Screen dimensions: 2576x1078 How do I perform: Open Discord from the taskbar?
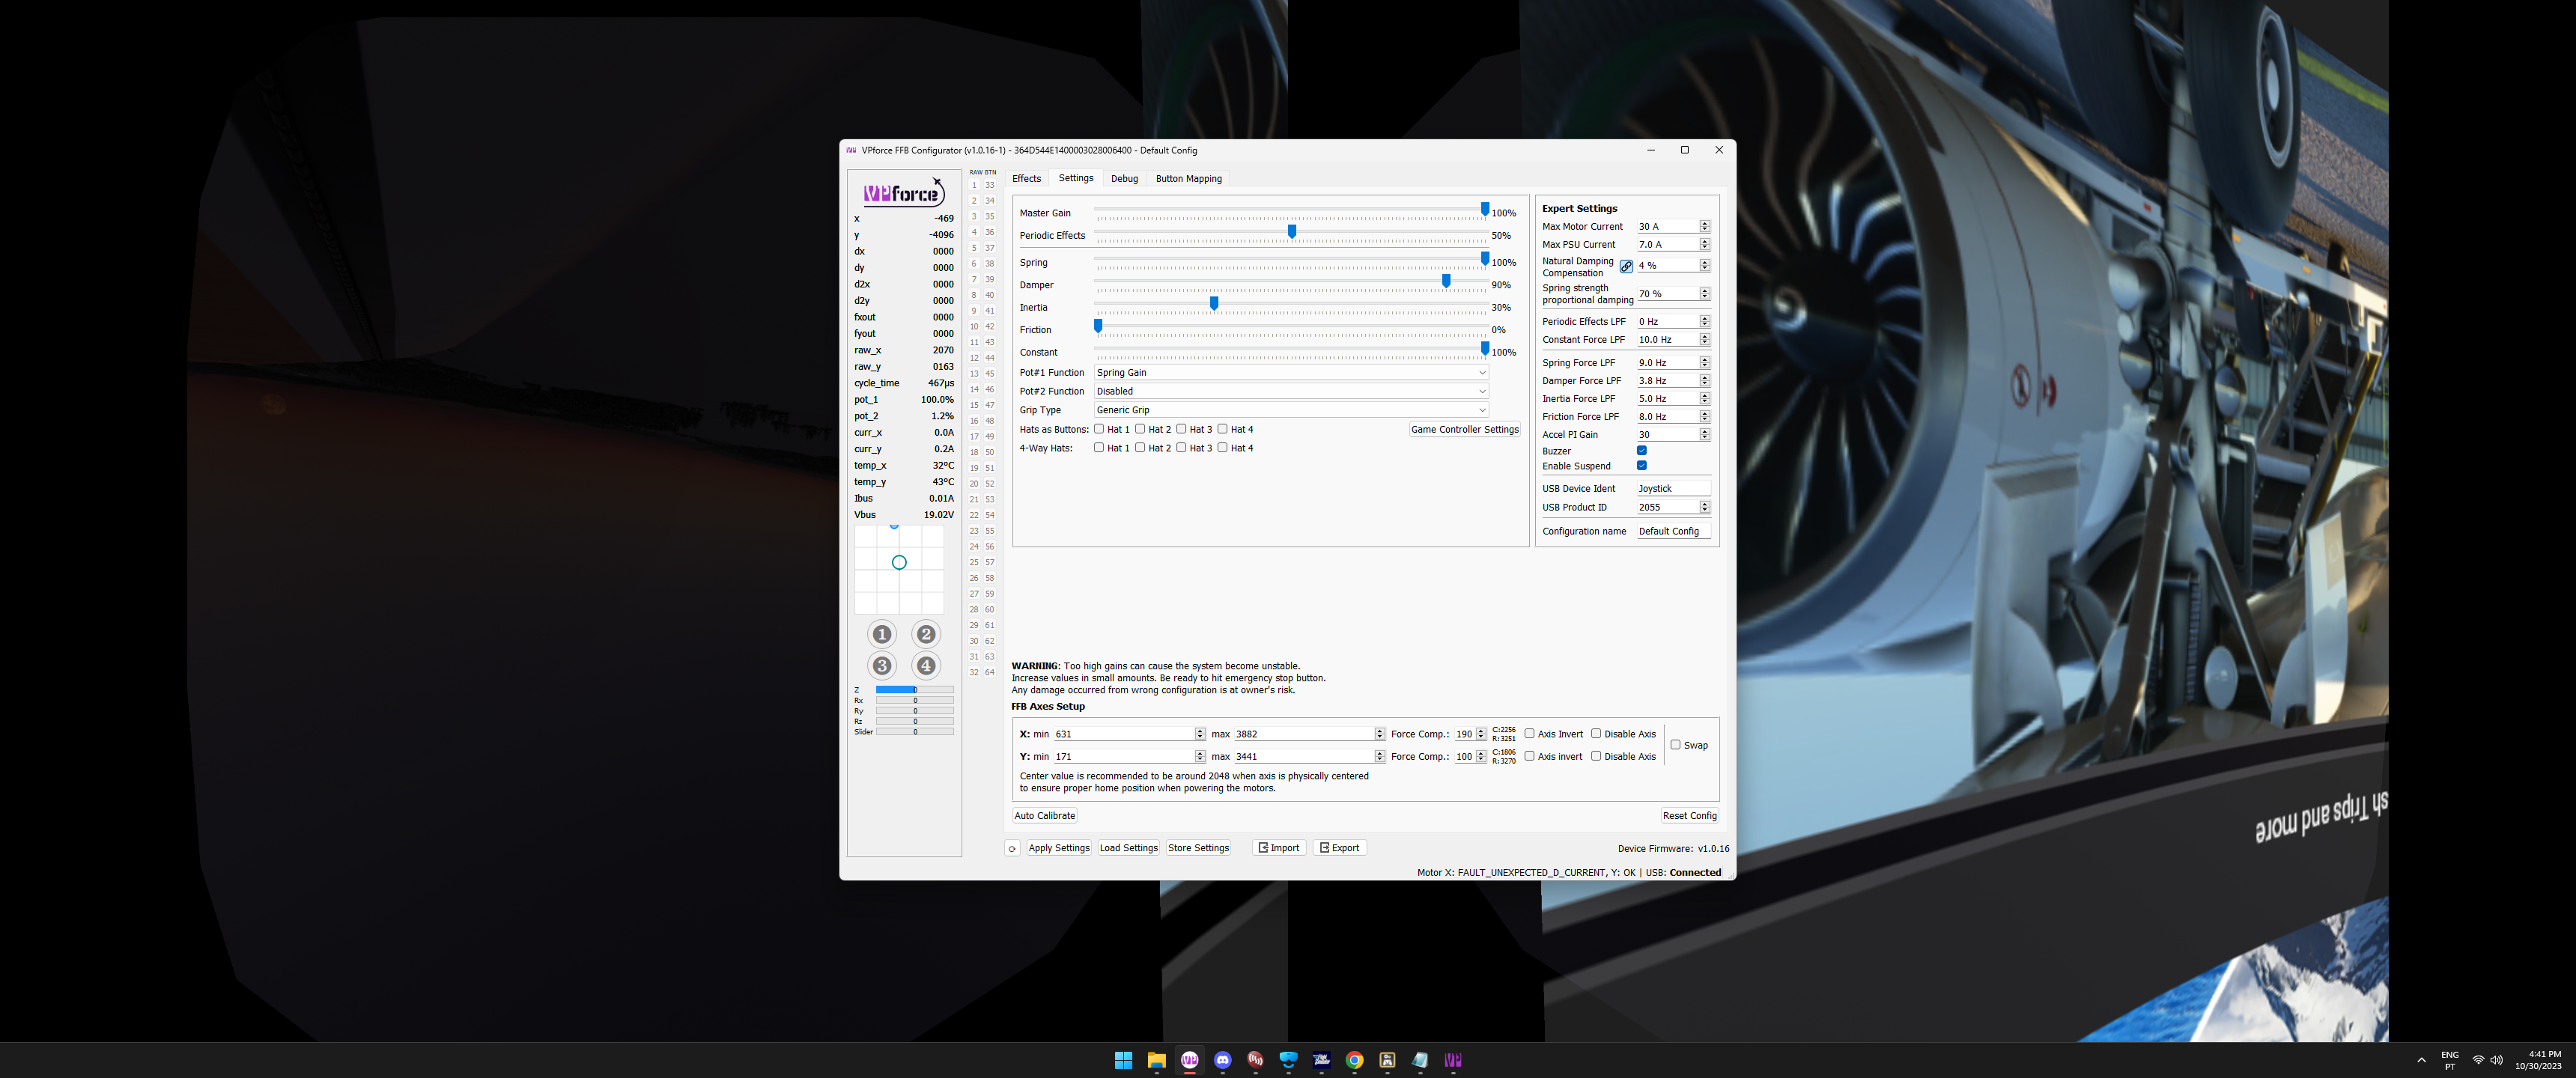[1222, 1060]
